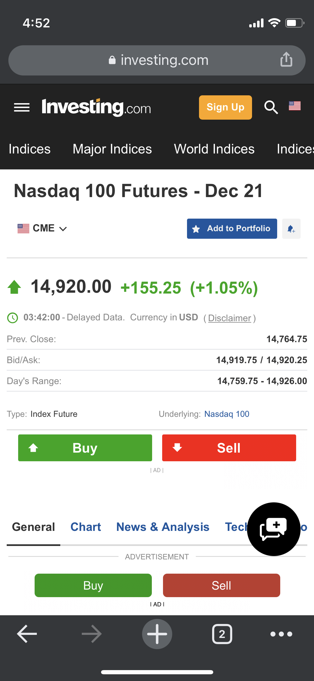Tap the browser share icon
Image resolution: width=314 pixels, height=681 pixels.
pyautogui.click(x=286, y=60)
